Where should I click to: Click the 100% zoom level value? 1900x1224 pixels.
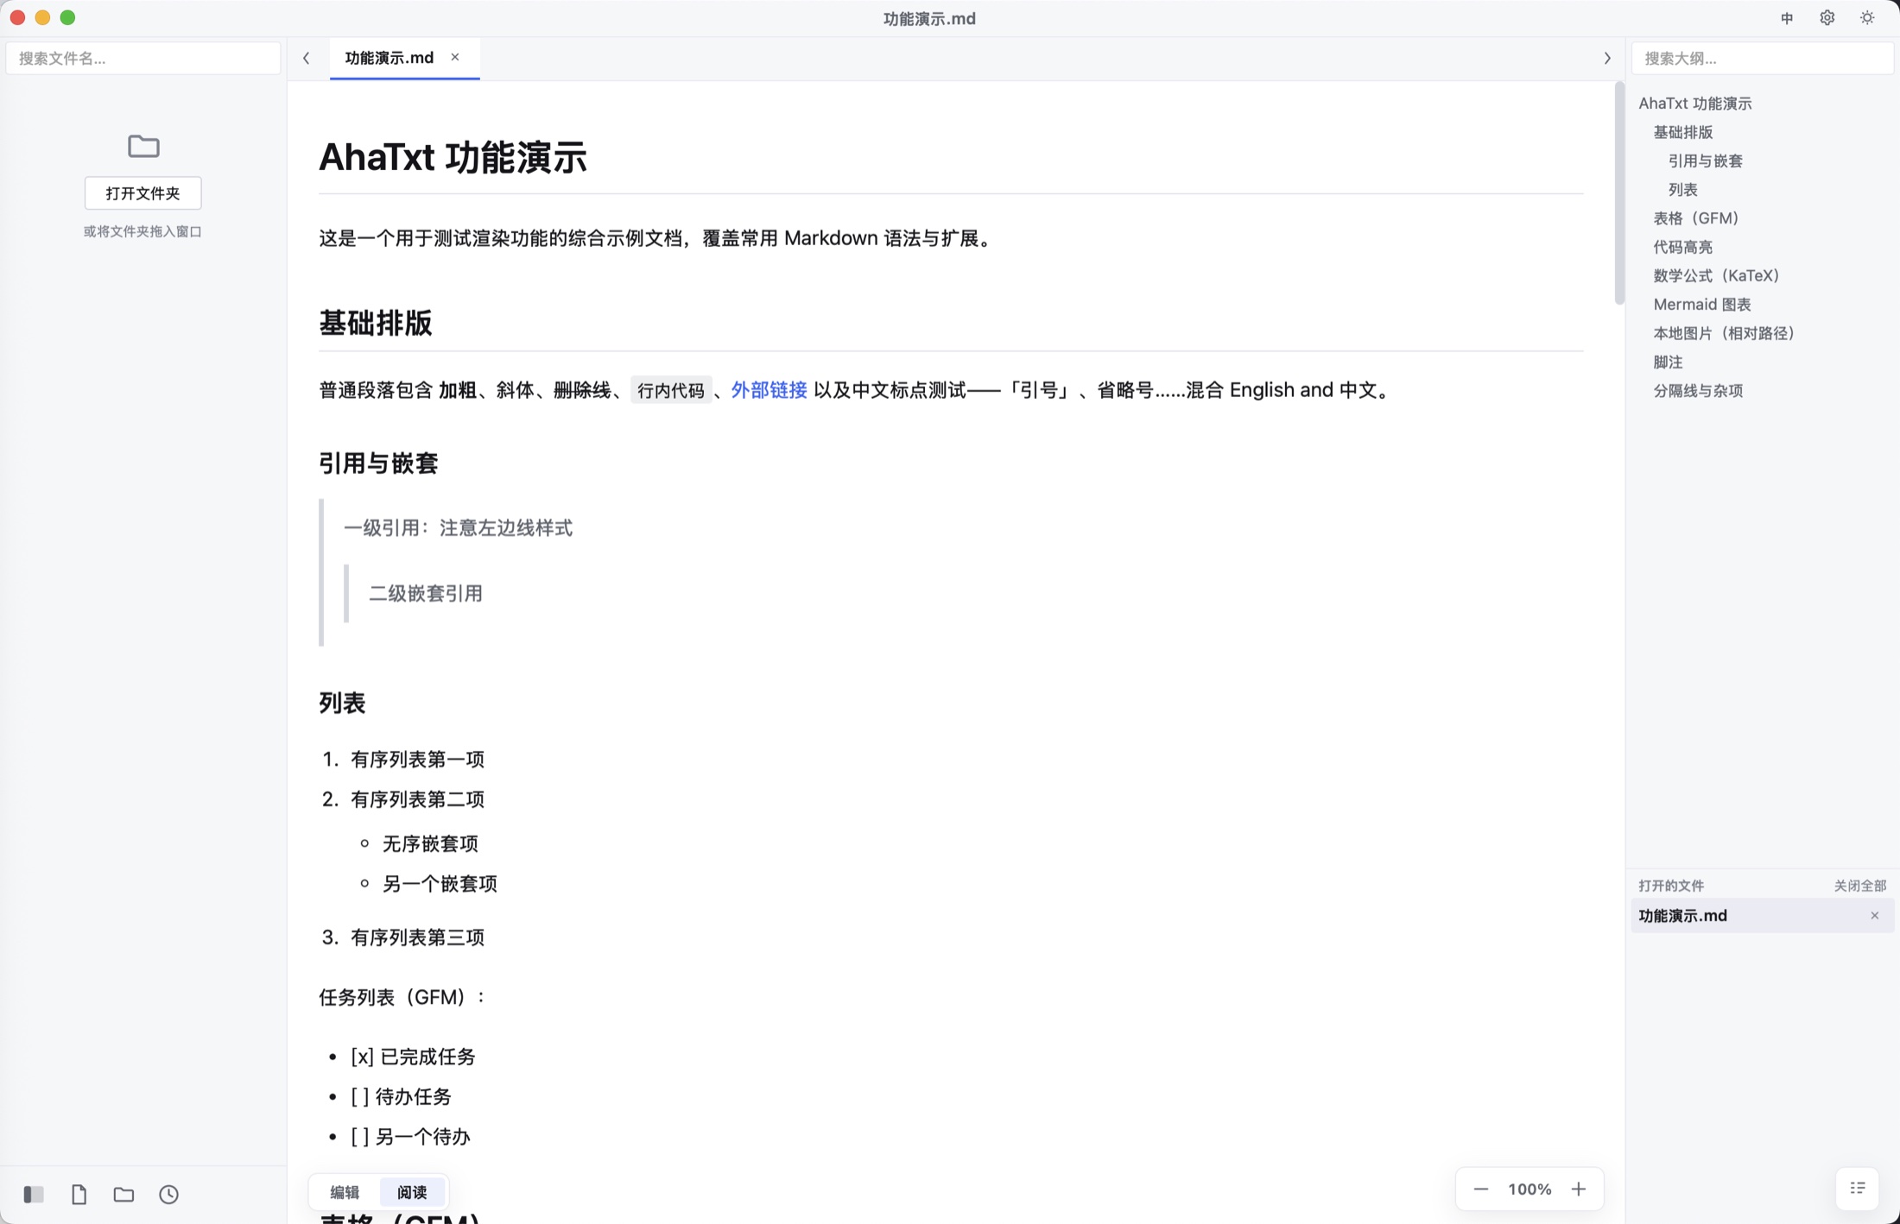tap(1529, 1189)
